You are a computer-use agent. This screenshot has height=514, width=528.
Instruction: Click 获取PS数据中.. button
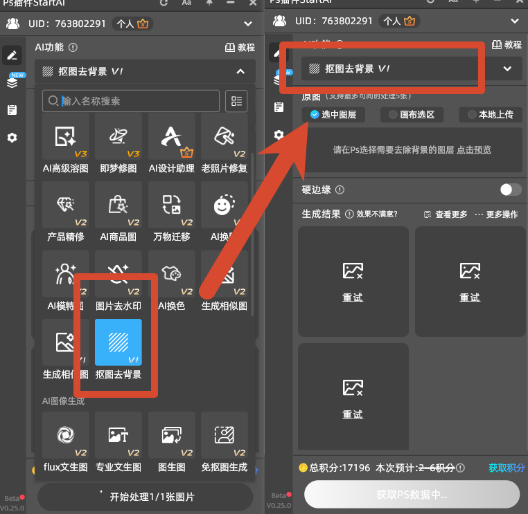click(412, 495)
